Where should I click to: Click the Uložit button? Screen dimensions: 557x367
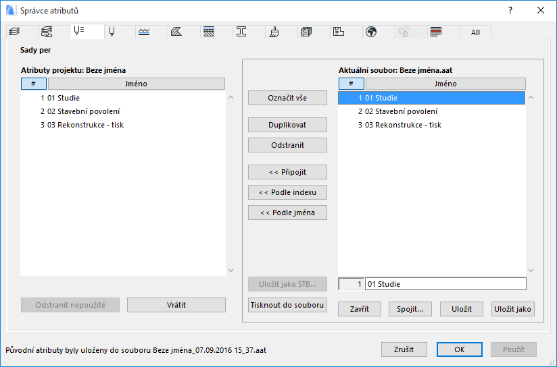tap(462, 309)
